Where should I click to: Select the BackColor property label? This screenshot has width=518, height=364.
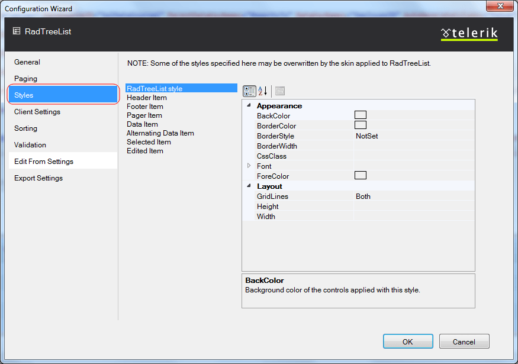pos(274,115)
